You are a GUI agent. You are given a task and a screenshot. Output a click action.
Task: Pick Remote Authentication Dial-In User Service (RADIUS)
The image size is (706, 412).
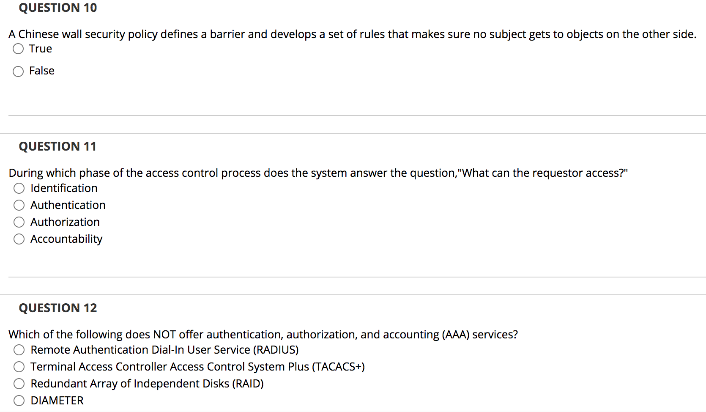pyautogui.click(x=19, y=350)
